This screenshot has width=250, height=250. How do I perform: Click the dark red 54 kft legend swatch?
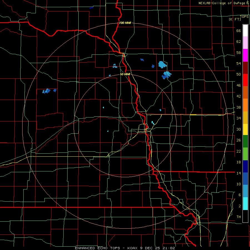click(x=245, y=68)
